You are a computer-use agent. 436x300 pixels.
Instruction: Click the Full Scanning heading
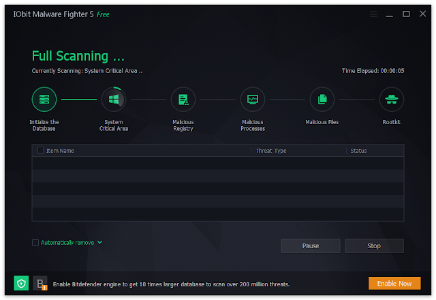[x=78, y=56]
